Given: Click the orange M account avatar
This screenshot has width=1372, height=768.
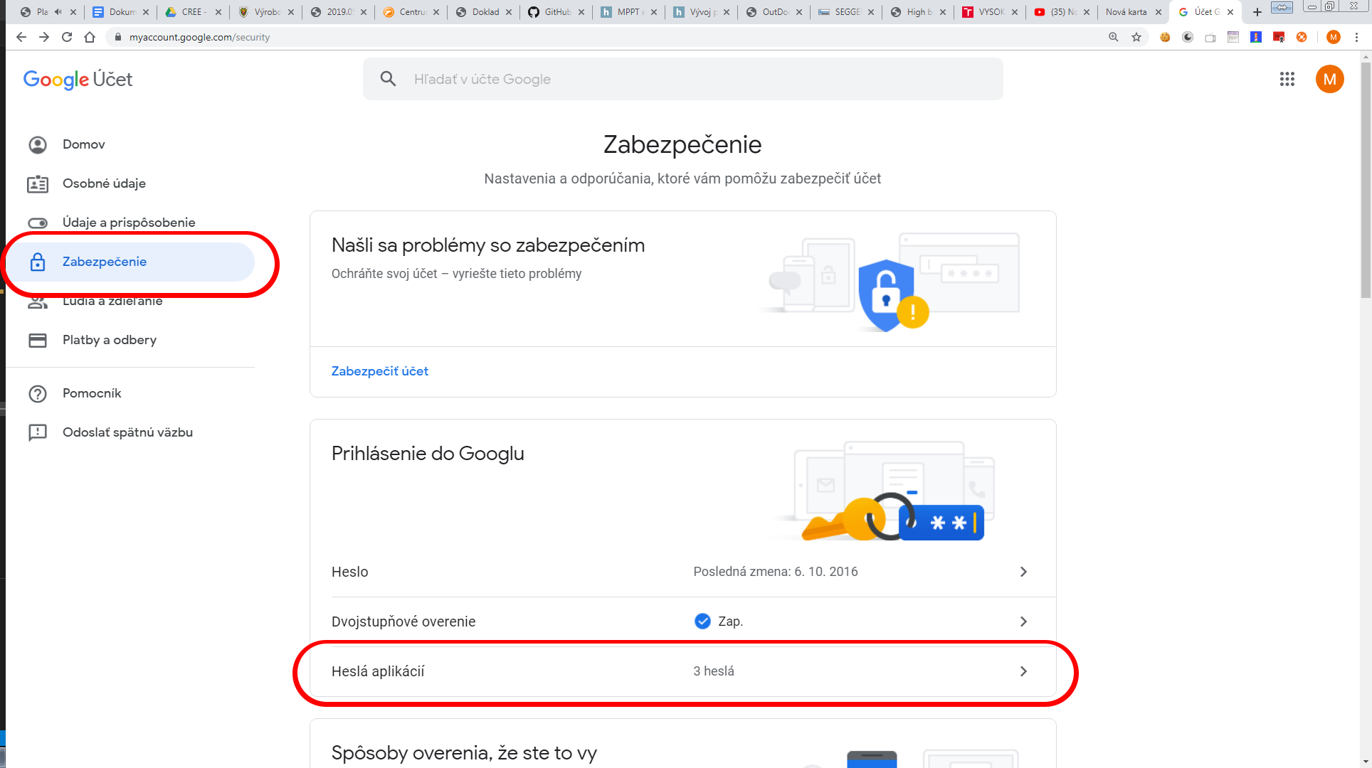Looking at the screenshot, I should pyautogui.click(x=1329, y=79).
